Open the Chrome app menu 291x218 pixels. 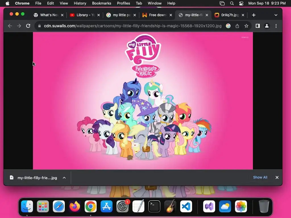[x=22, y=3]
